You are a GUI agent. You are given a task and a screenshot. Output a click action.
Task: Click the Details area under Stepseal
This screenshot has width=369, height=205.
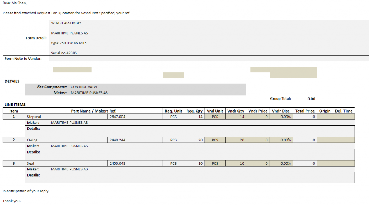click(191, 131)
